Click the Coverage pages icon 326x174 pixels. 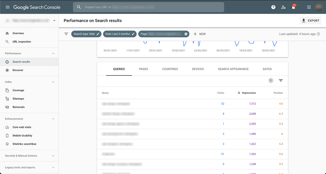[x=7, y=90]
